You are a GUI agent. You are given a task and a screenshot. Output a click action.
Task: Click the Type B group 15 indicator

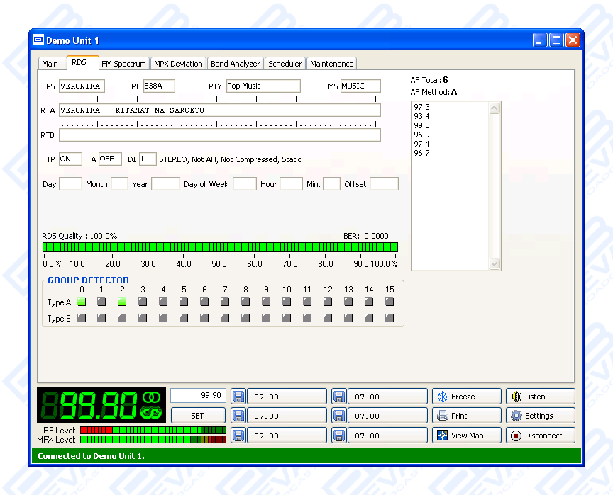(x=390, y=318)
